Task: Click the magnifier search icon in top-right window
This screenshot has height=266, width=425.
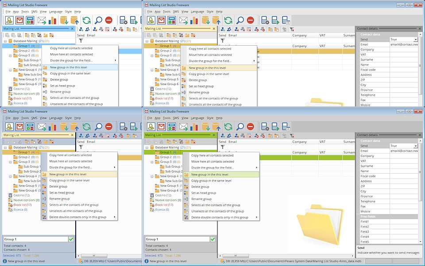Action: tap(240, 20)
